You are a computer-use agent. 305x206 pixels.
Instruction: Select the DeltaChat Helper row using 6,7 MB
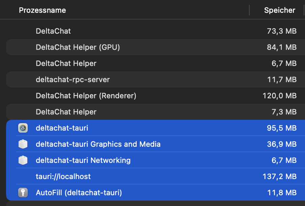pos(66,63)
